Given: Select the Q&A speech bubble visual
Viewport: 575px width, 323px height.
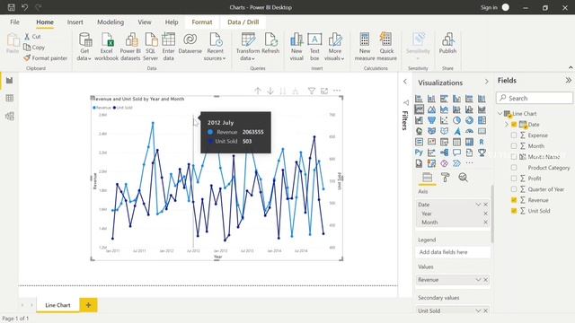Looking at the screenshot, I should click(456, 153).
